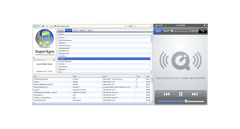Image resolution: width=240 pixels, height=129 pixels.
Task: Sort tracks by the Title column header
Action: [52, 77]
